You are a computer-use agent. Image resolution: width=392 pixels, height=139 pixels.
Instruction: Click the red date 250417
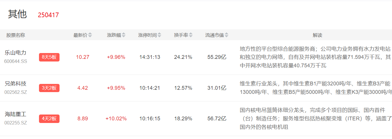pos(48,15)
